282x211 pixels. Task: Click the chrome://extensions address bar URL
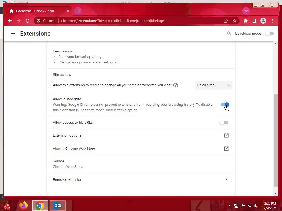click(x=113, y=21)
